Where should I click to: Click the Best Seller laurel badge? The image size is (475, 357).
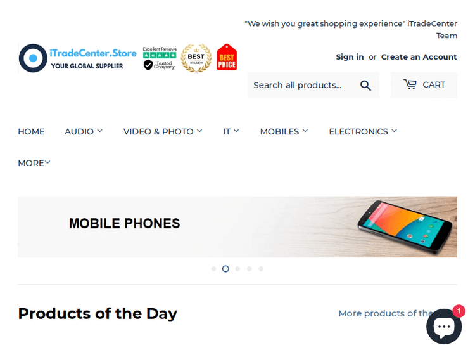tap(196, 58)
